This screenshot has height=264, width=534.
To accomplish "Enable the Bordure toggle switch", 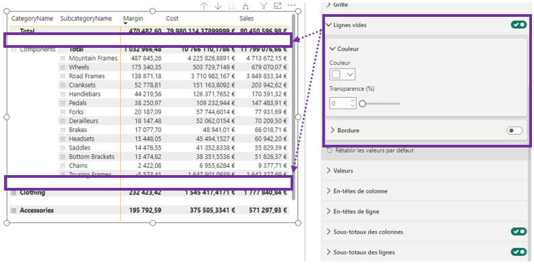I will pos(514,130).
